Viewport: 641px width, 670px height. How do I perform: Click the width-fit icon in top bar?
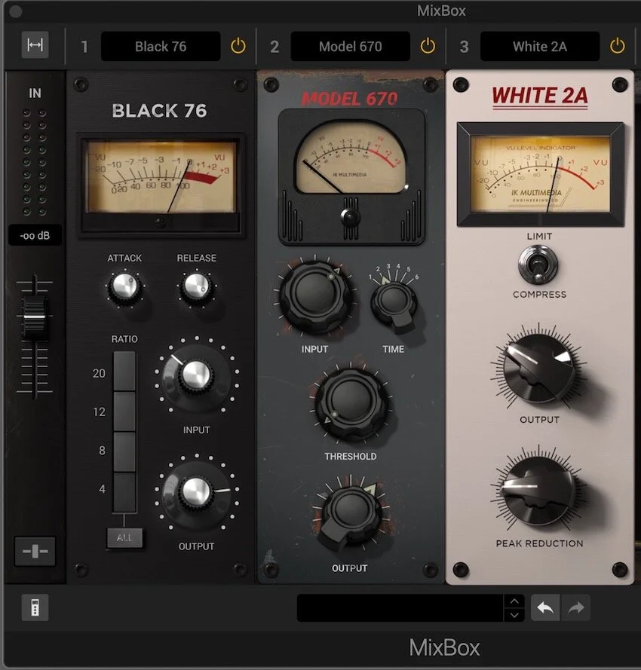(35, 45)
